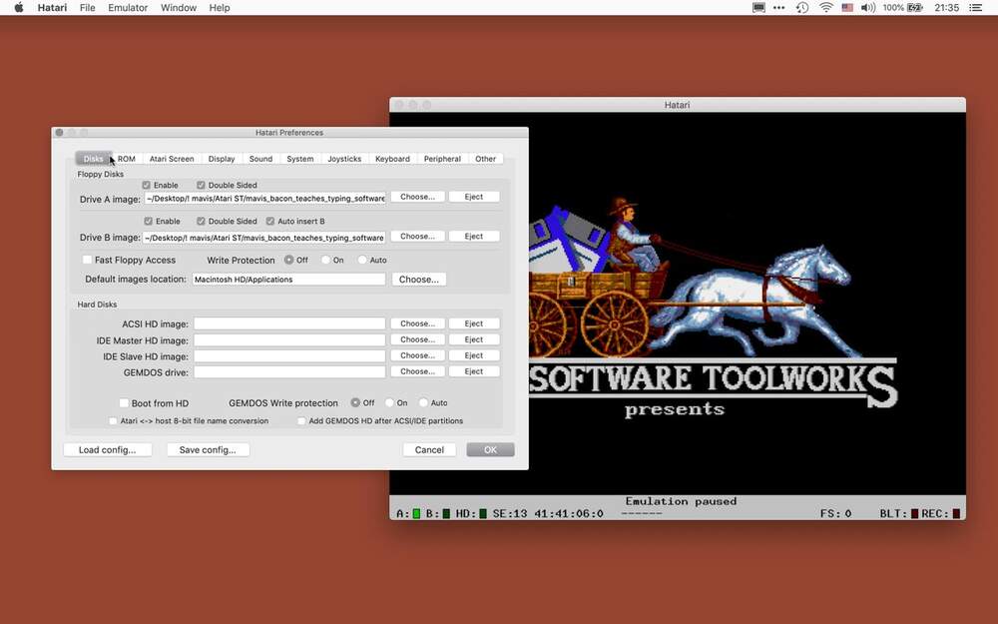Toggle Drive B Enable checkbox
The image size is (998, 624).
click(x=149, y=221)
